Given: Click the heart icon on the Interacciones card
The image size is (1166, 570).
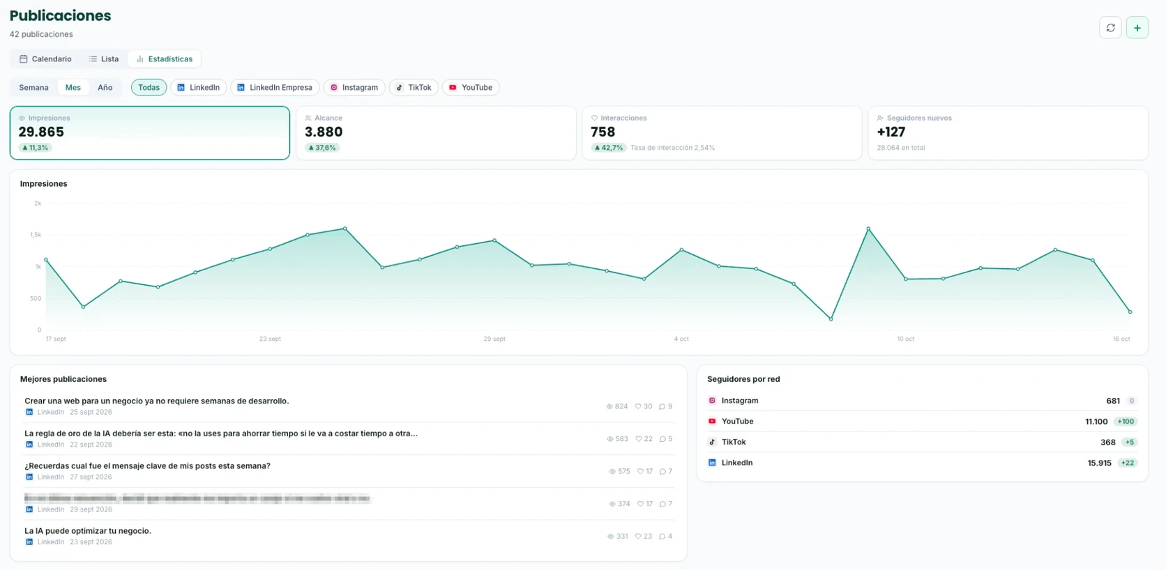Looking at the screenshot, I should coord(595,118).
